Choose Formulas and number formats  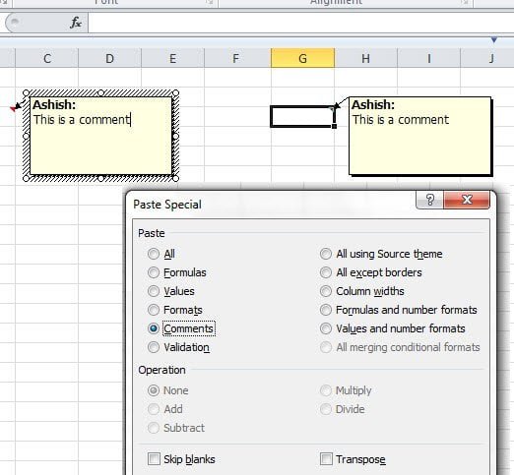pyautogui.click(x=399, y=310)
